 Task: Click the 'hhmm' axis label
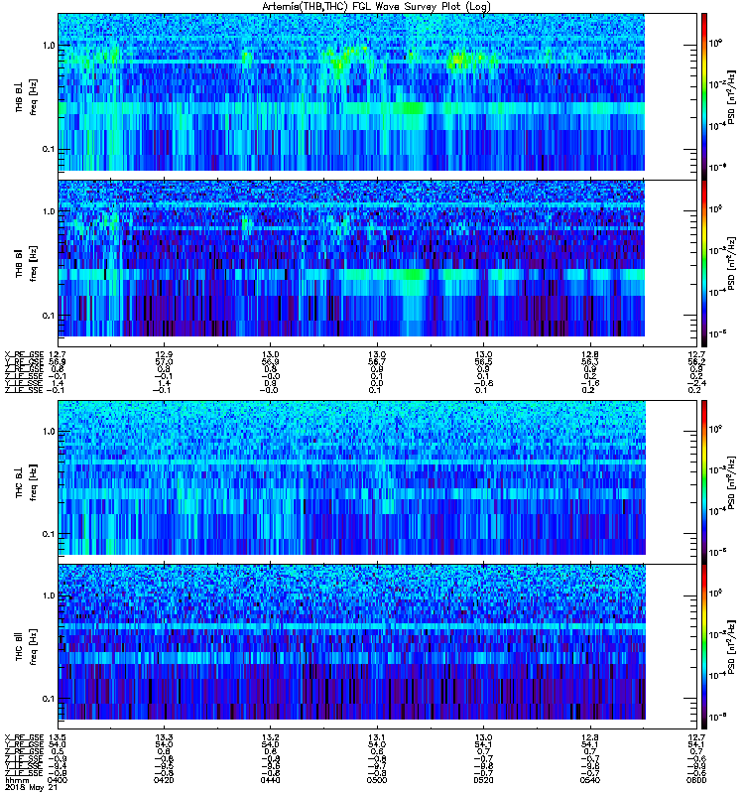click(17, 780)
